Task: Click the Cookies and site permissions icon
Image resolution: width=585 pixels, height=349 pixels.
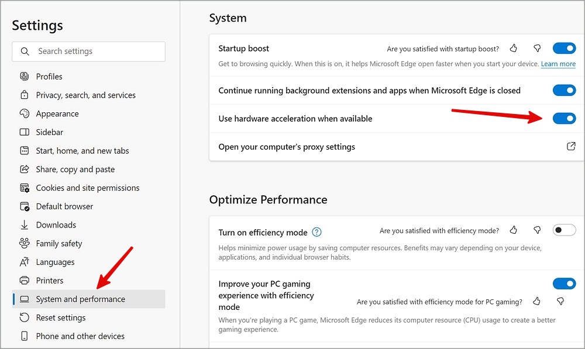Action: [24, 188]
